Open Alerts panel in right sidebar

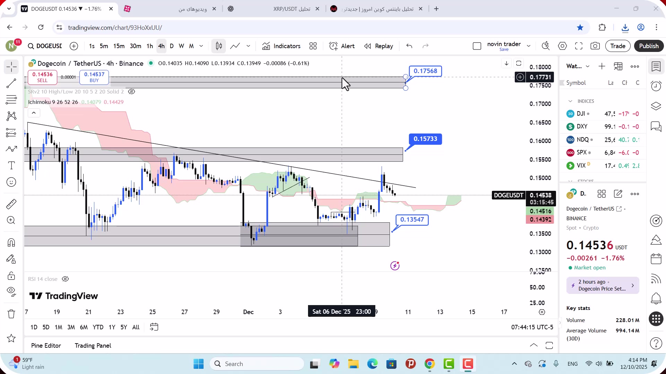click(x=656, y=86)
